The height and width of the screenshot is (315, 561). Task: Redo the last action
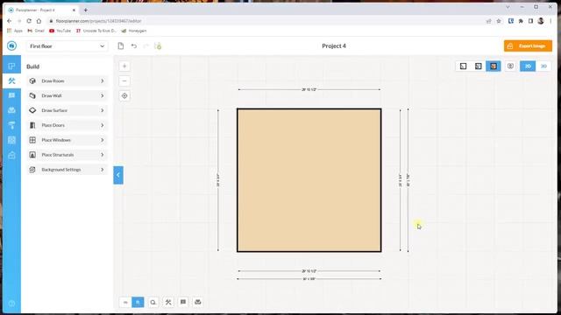pyautogui.click(x=146, y=46)
